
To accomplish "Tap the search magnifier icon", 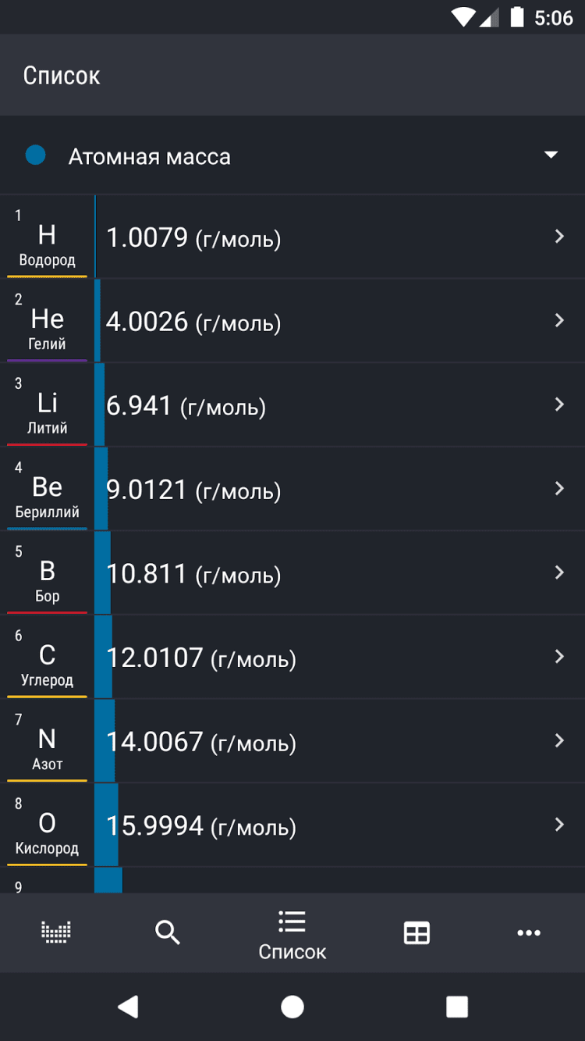I will pyautogui.click(x=168, y=932).
